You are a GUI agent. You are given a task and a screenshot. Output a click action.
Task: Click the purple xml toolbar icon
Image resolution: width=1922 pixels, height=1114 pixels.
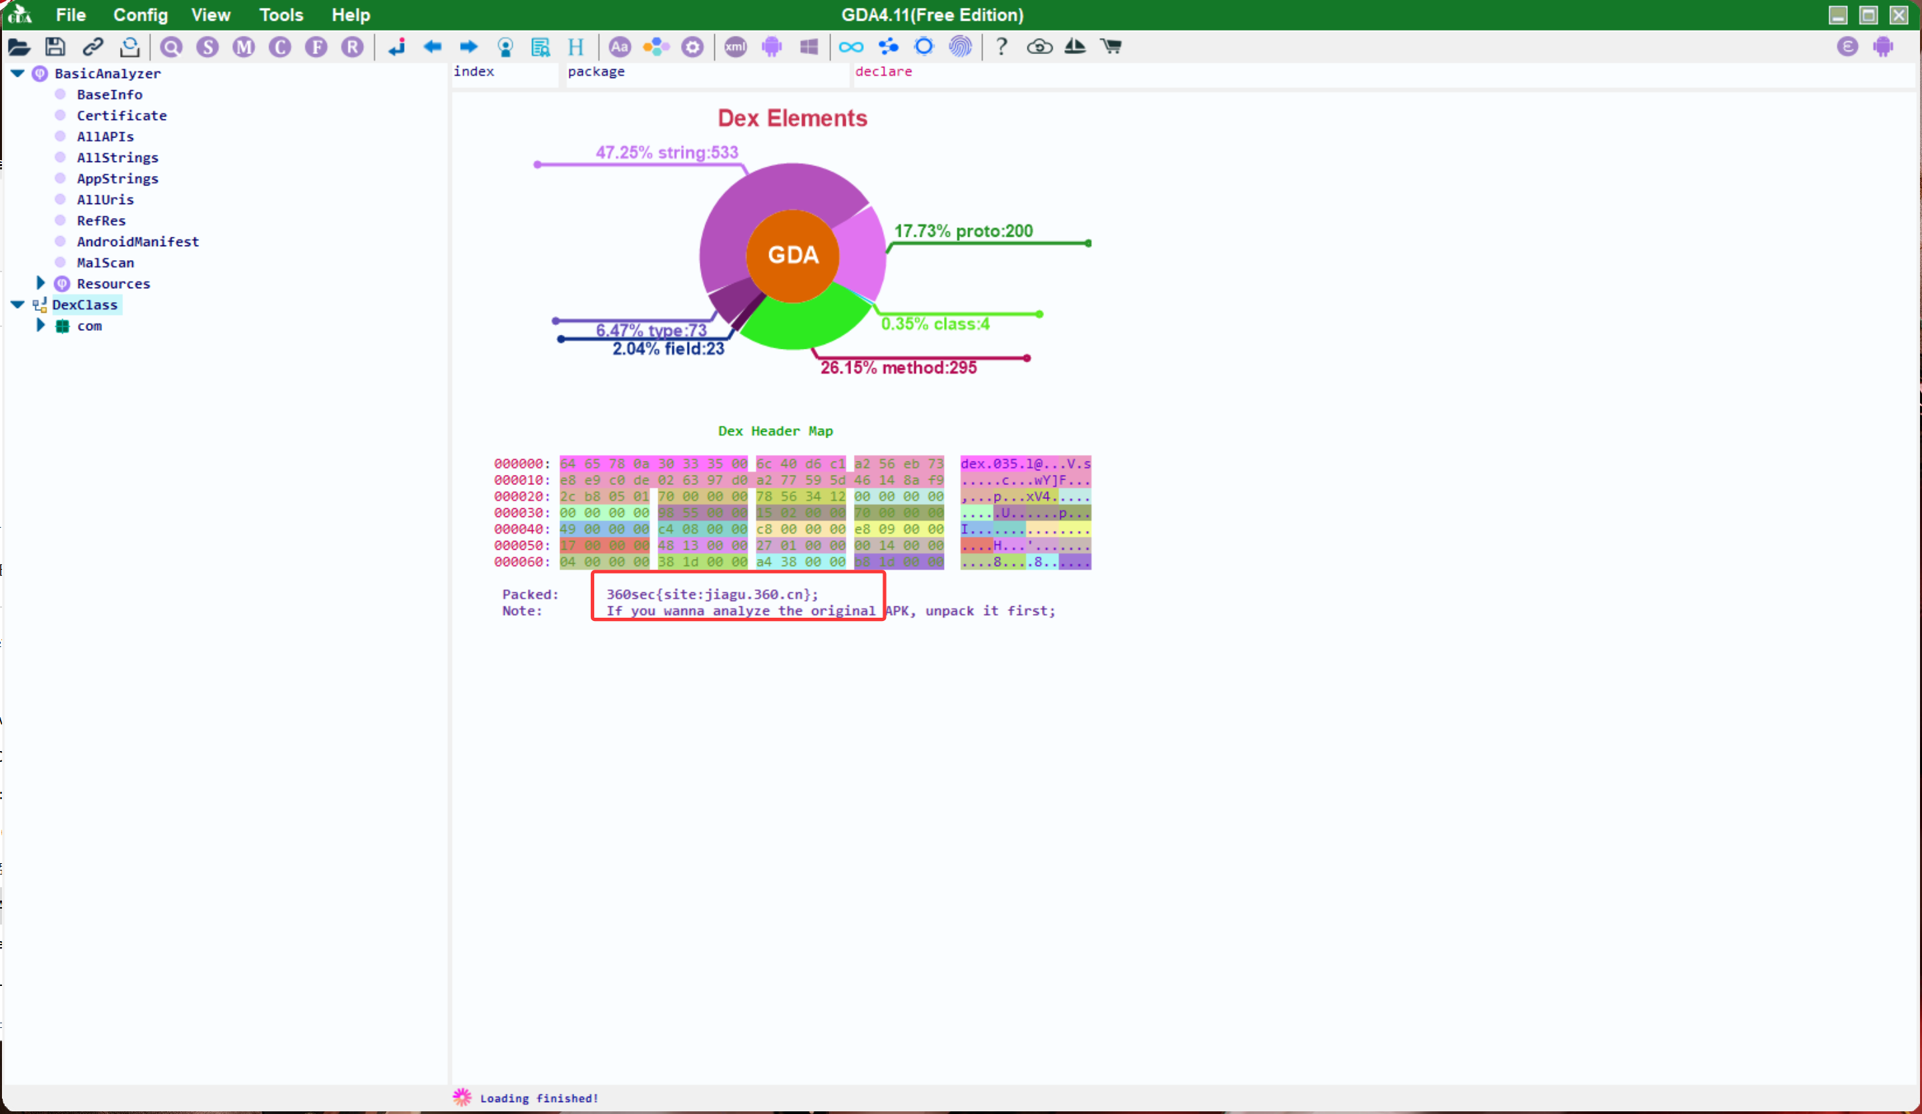[x=735, y=47]
